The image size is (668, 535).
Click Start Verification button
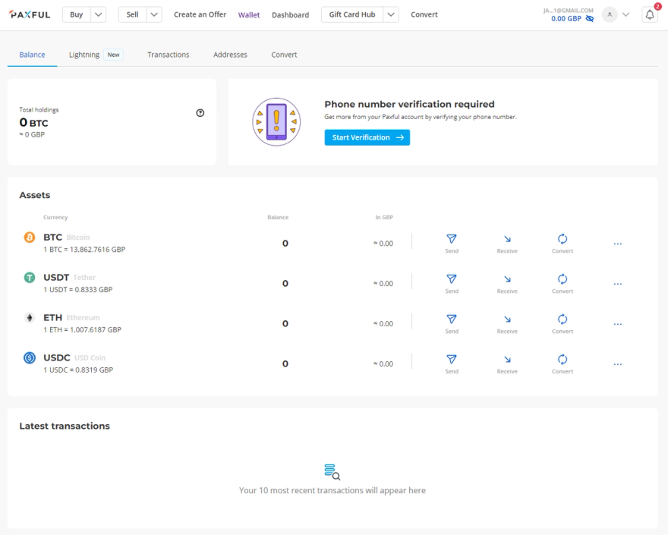click(x=367, y=137)
